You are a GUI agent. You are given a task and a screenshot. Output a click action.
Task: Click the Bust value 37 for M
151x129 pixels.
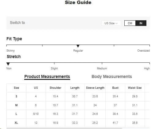115,105
